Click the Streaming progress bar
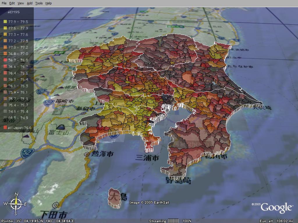This screenshot has width=298, height=223. point(173,221)
